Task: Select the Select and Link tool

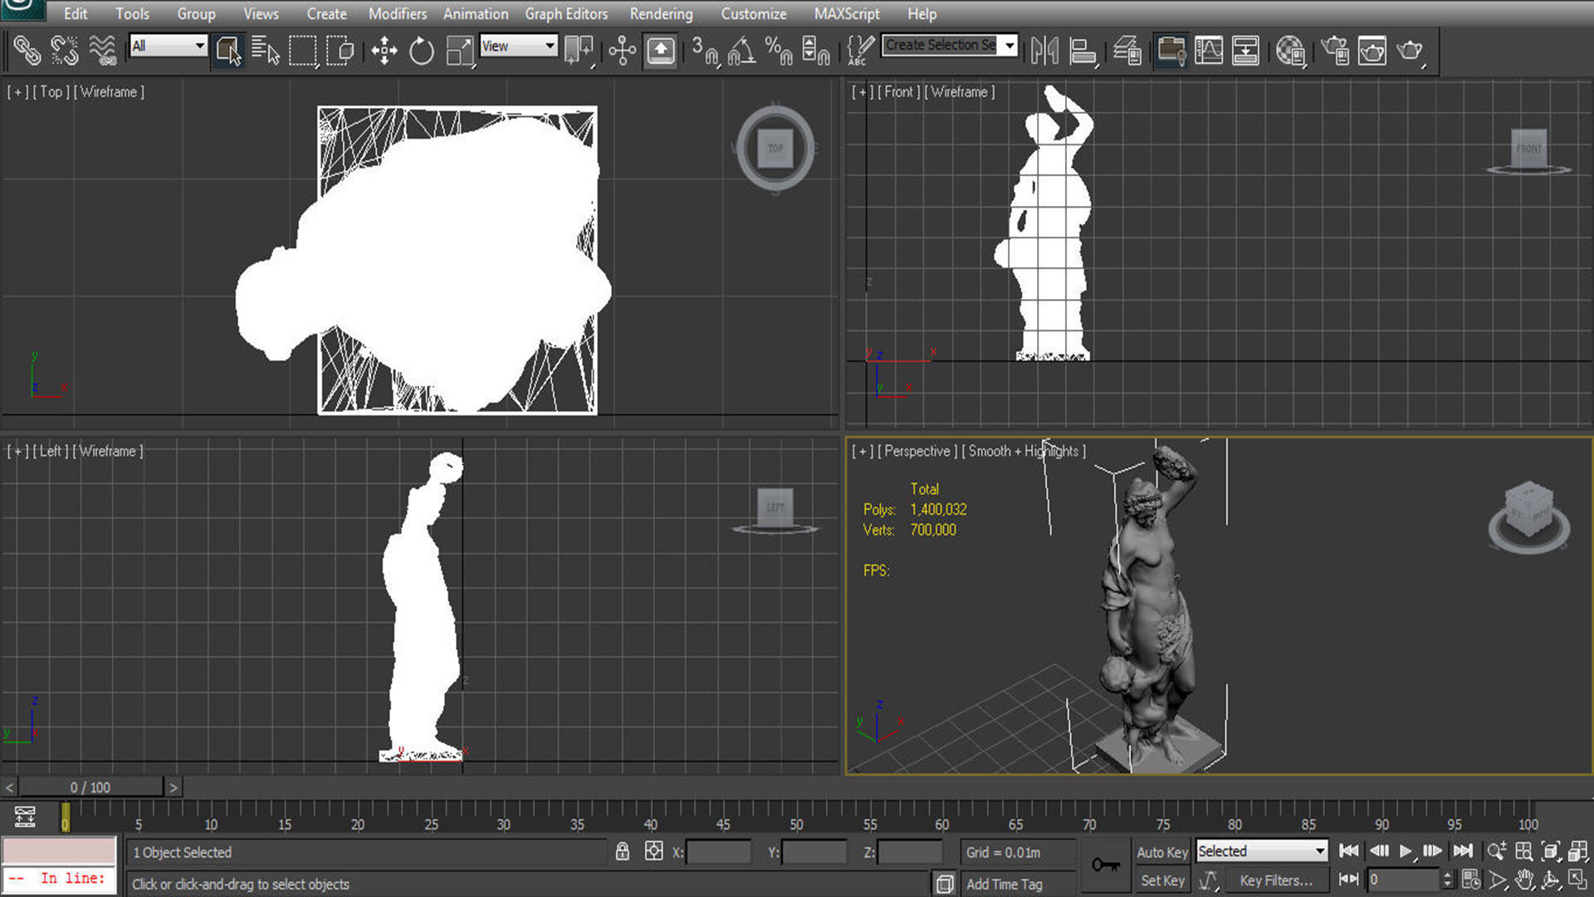Action: (x=27, y=51)
